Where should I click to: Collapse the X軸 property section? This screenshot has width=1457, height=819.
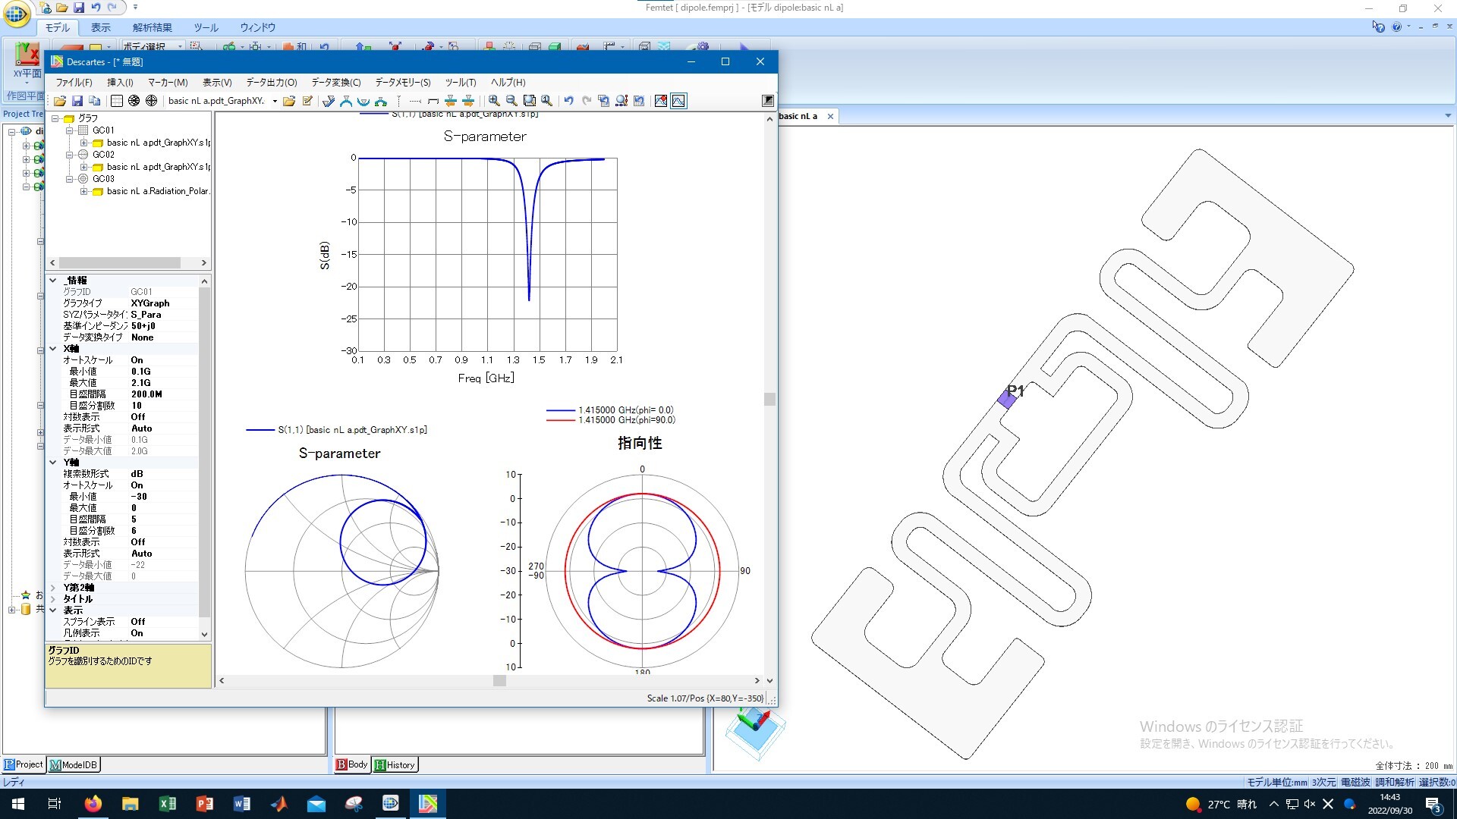[53, 349]
